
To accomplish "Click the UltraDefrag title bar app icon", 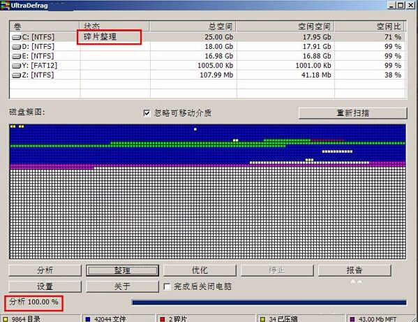I will click(x=5, y=6).
